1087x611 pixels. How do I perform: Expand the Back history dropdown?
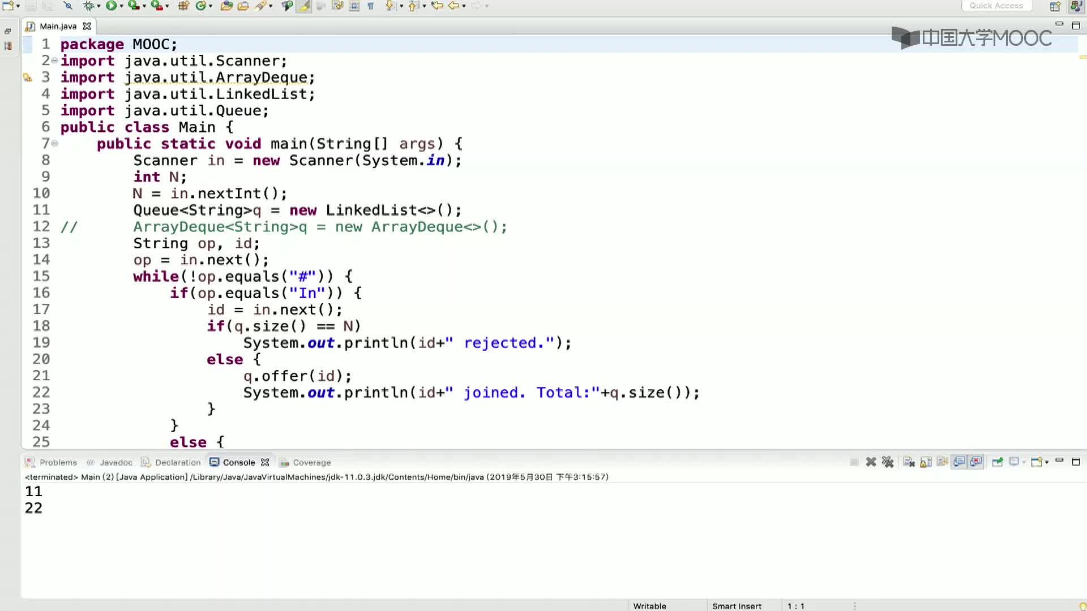pos(464,6)
